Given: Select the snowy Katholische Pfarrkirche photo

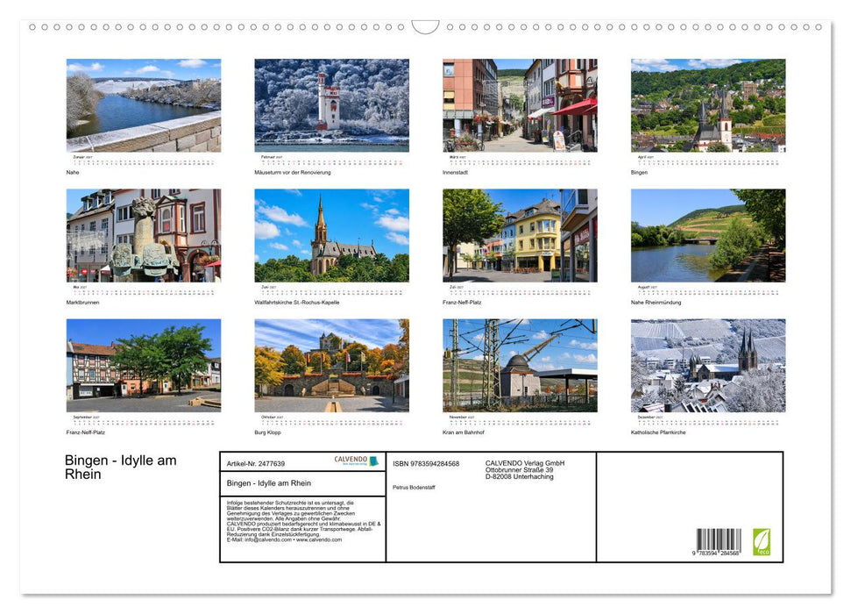Looking at the screenshot, I should (708, 365).
